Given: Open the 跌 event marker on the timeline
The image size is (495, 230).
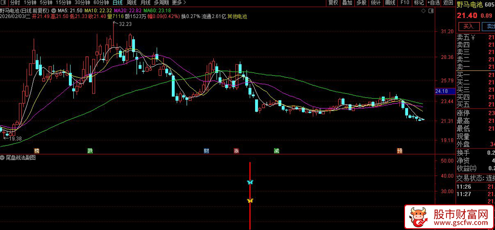Looking at the screenshot, I should click(x=90, y=150).
